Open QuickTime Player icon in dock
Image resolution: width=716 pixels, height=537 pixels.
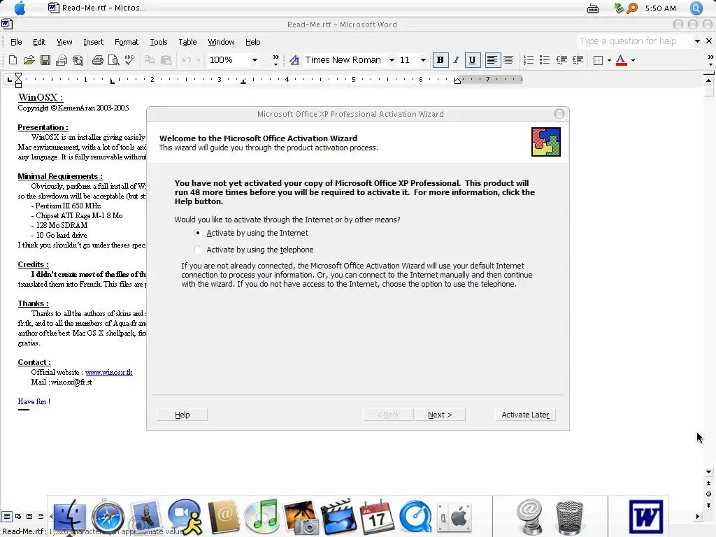click(x=415, y=517)
